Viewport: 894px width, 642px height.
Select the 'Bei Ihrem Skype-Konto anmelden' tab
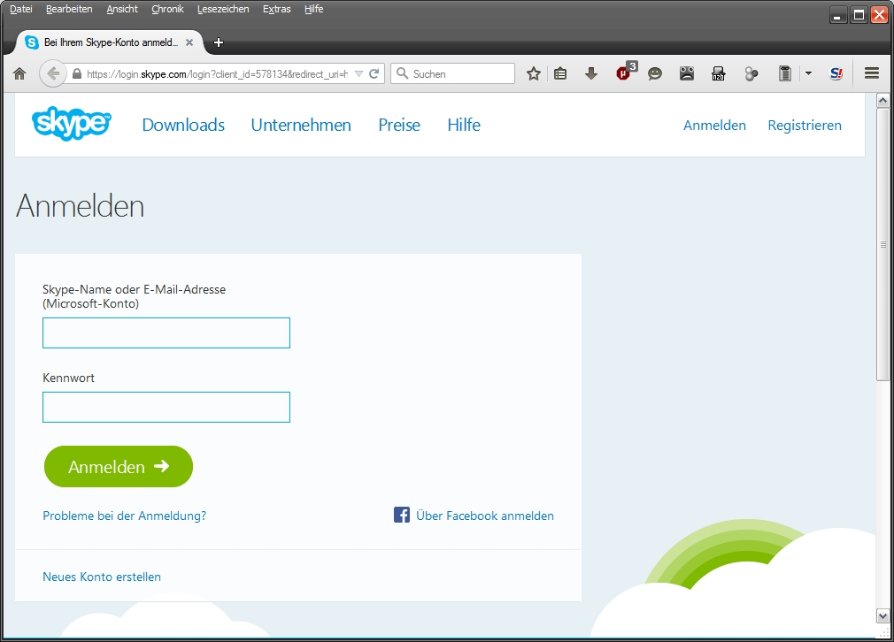(x=110, y=42)
